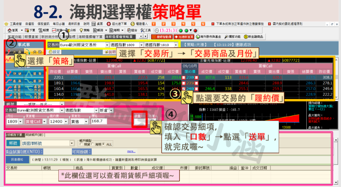Switch to 海期選擇權下單 tab
Screen dimensions: 341x187
pyautogui.click(x=90, y=37)
